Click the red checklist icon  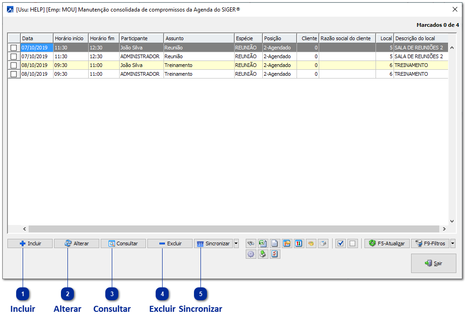coord(274,254)
